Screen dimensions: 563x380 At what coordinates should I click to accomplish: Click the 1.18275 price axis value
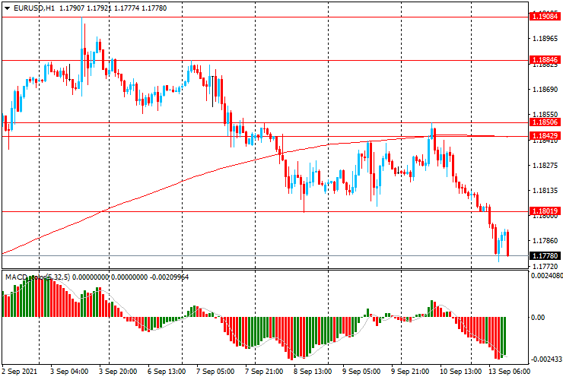click(545, 166)
